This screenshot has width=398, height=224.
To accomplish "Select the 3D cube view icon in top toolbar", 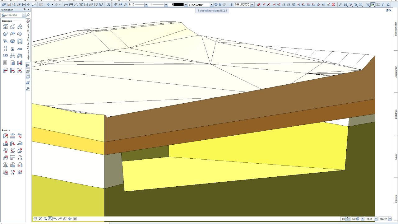I will click(x=101, y=5).
